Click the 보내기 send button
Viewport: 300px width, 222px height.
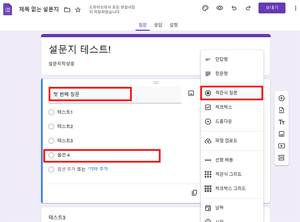(x=272, y=8)
